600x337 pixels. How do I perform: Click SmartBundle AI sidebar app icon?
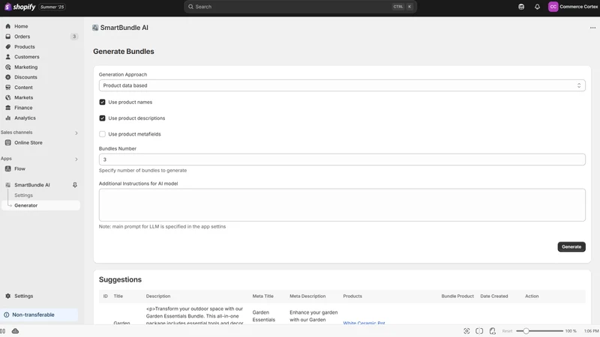click(8, 185)
